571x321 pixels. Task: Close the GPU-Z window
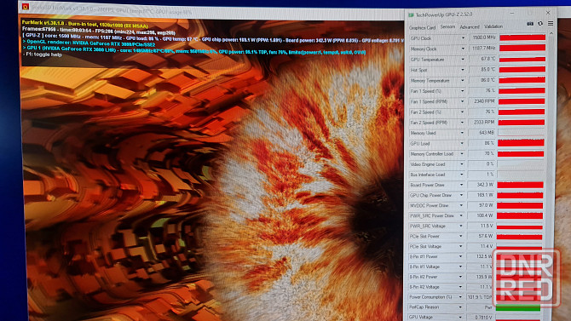tap(548, 13)
